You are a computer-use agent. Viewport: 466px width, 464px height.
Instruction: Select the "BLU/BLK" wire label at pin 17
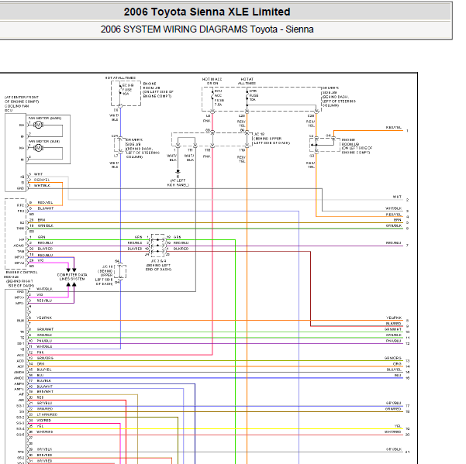(44, 380)
